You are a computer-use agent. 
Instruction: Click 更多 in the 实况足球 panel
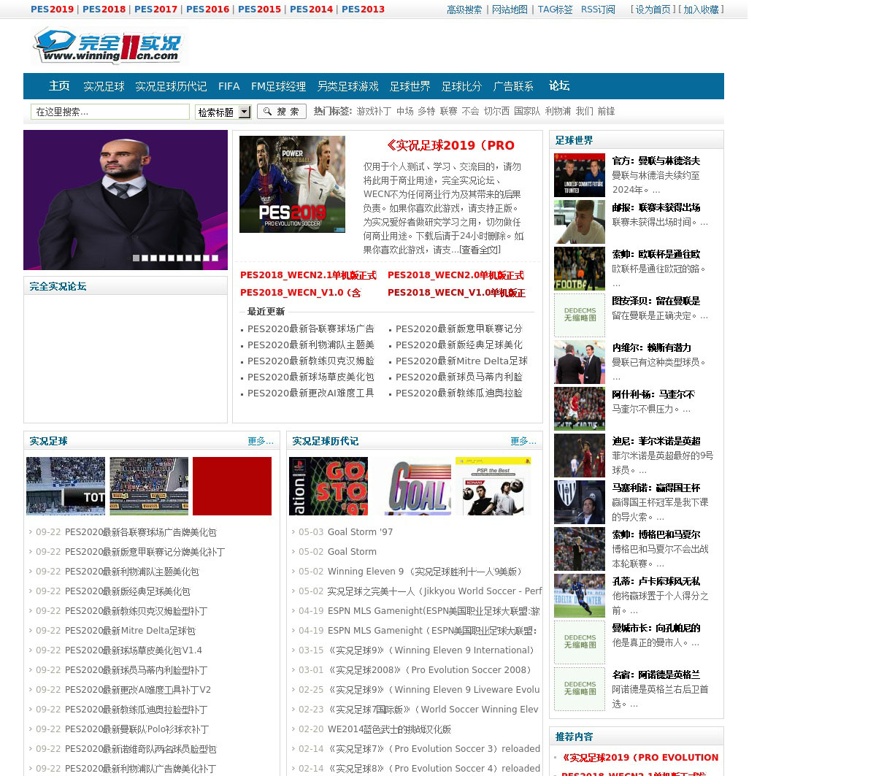(260, 441)
